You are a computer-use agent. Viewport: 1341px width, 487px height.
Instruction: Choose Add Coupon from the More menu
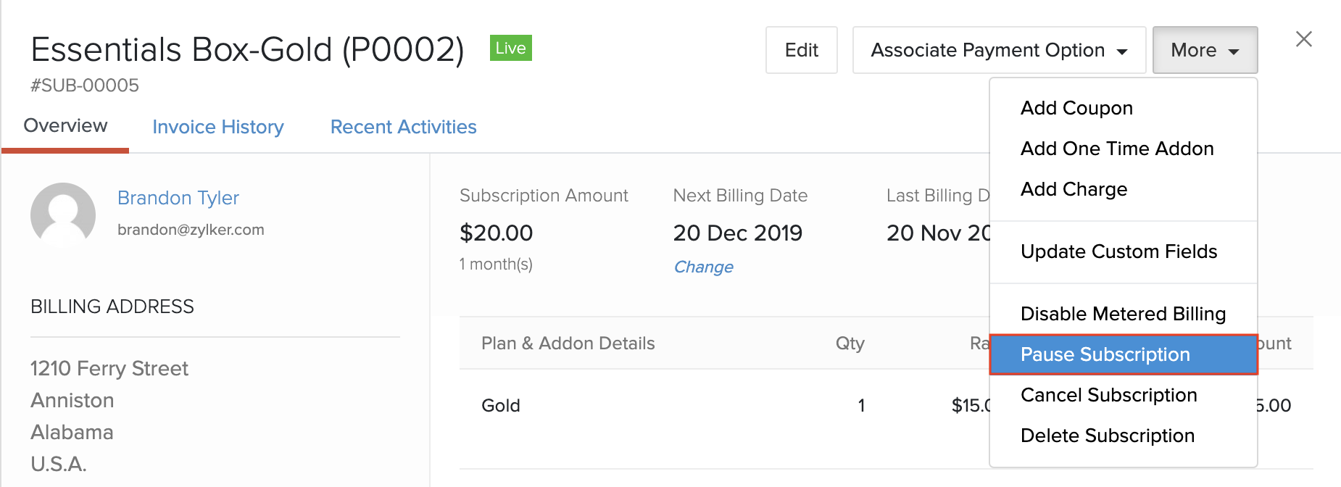click(1076, 107)
